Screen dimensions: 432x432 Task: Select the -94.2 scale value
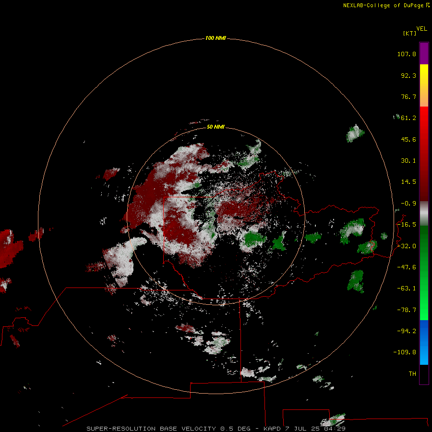tap(407, 331)
